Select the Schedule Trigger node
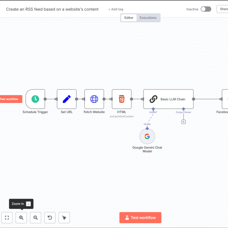This screenshot has height=228, width=228. [x=35, y=99]
